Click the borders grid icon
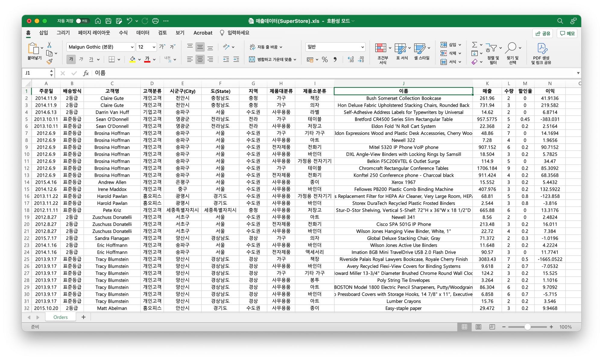The image size is (603, 360). tap(112, 59)
